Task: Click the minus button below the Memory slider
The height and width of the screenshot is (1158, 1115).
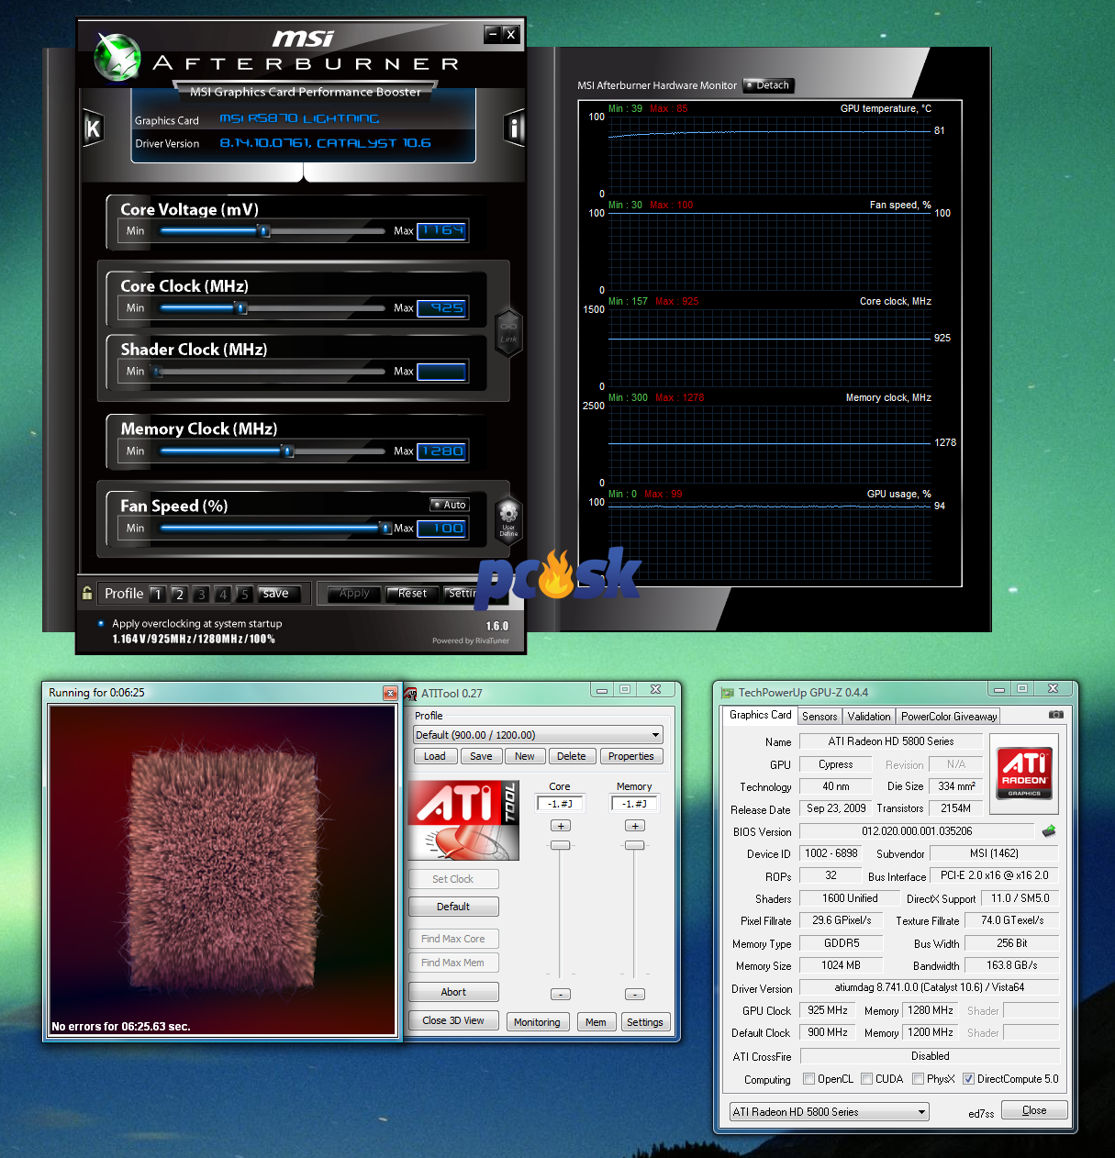Action: click(x=634, y=995)
